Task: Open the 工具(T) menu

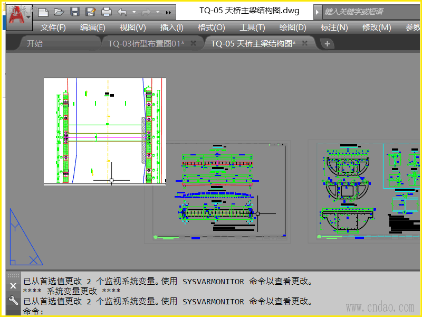Action: (x=252, y=27)
